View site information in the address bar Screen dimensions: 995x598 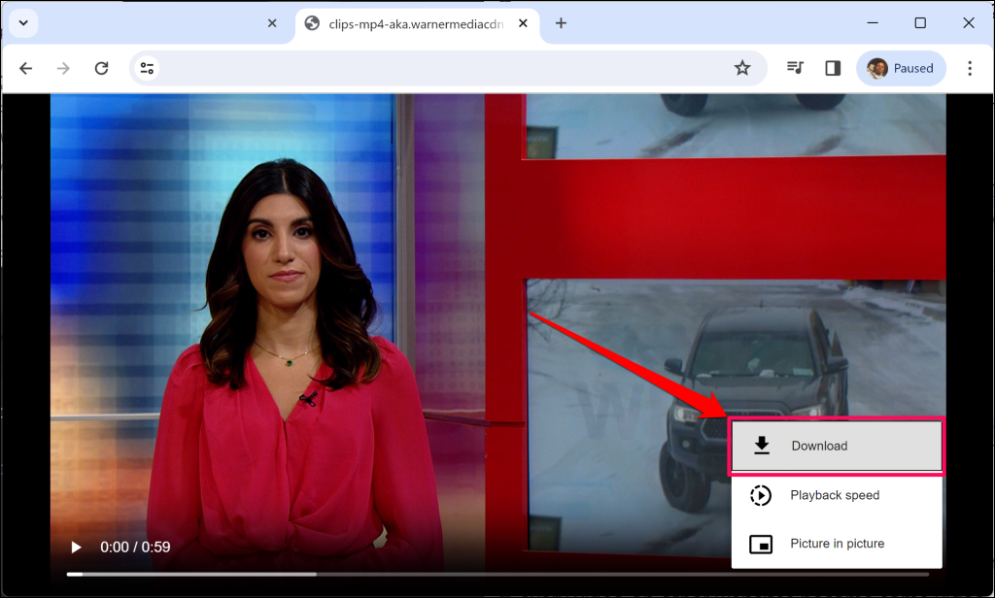coord(148,68)
